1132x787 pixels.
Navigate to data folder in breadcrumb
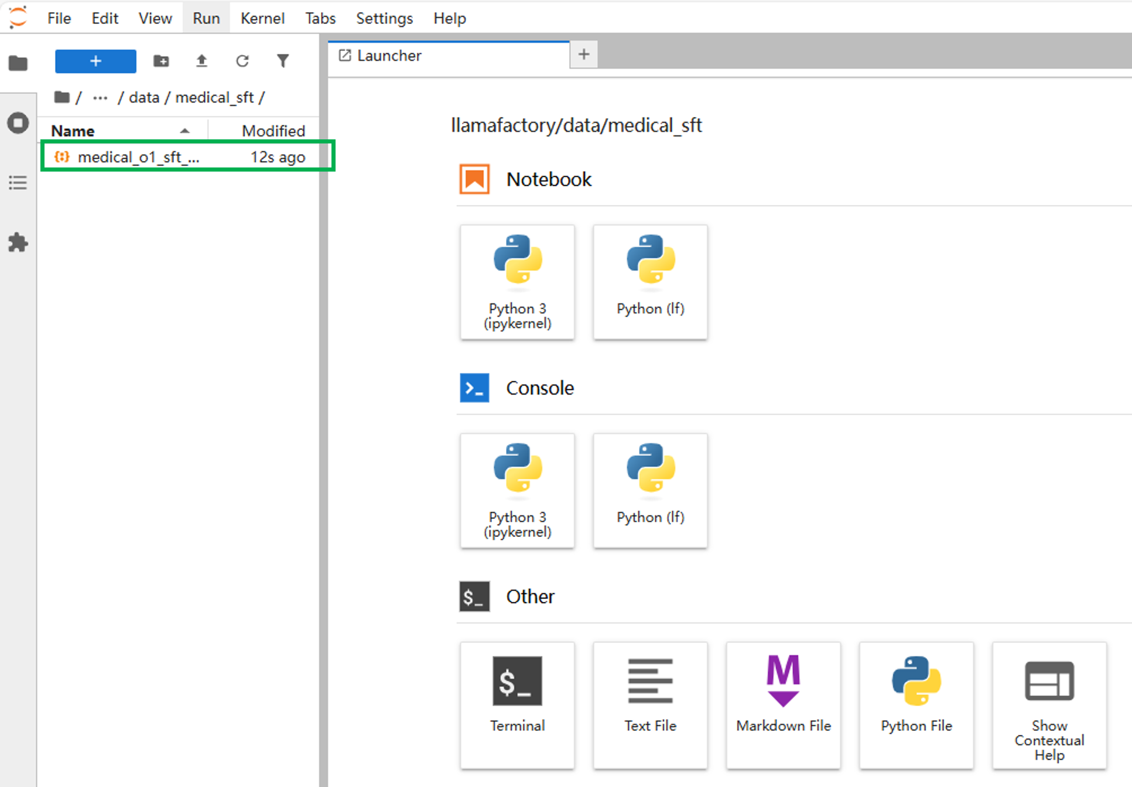tap(144, 98)
